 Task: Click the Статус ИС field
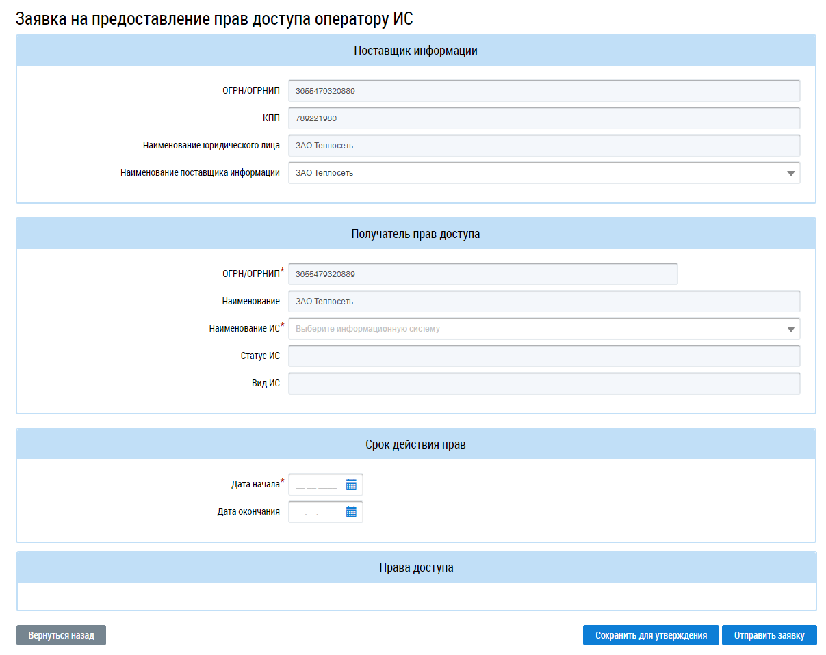pos(544,356)
